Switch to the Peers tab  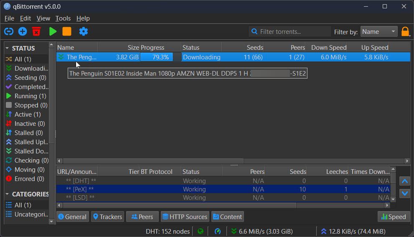tap(142, 217)
